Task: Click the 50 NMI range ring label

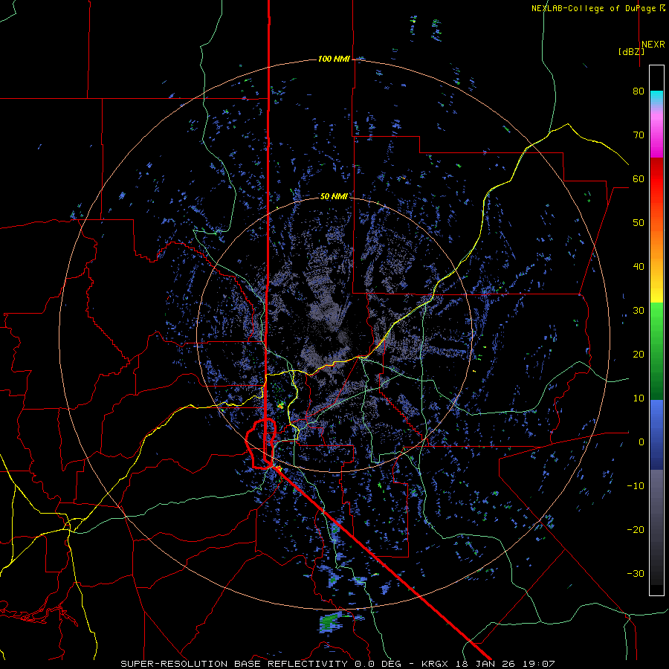Action: (x=334, y=197)
